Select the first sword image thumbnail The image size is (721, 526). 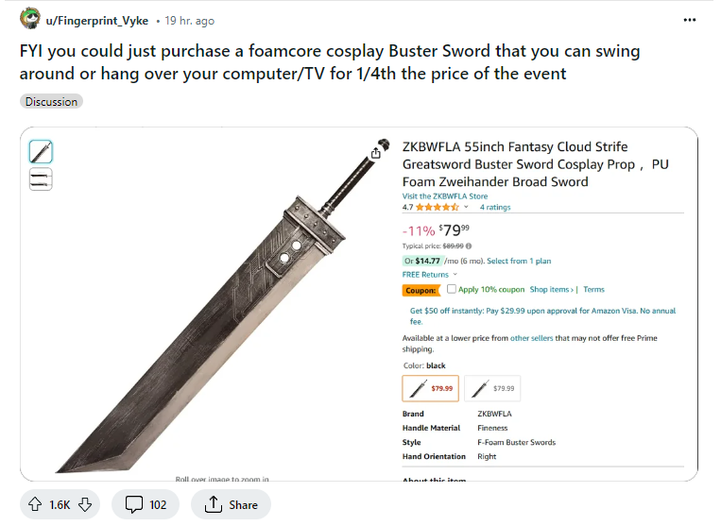click(41, 151)
